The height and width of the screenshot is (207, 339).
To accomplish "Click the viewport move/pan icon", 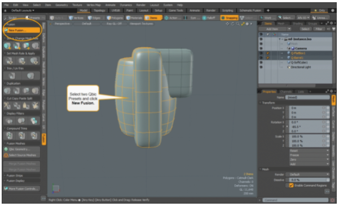I will click(x=227, y=24).
